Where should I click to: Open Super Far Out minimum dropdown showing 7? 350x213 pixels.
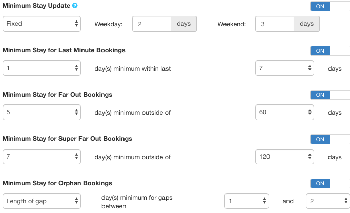pyautogui.click(x=42, y=157)
